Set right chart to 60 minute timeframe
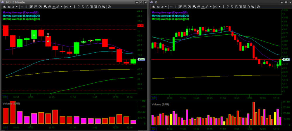Image resolution: width=292 pixels, height=131 pixels. pos(244,7)
